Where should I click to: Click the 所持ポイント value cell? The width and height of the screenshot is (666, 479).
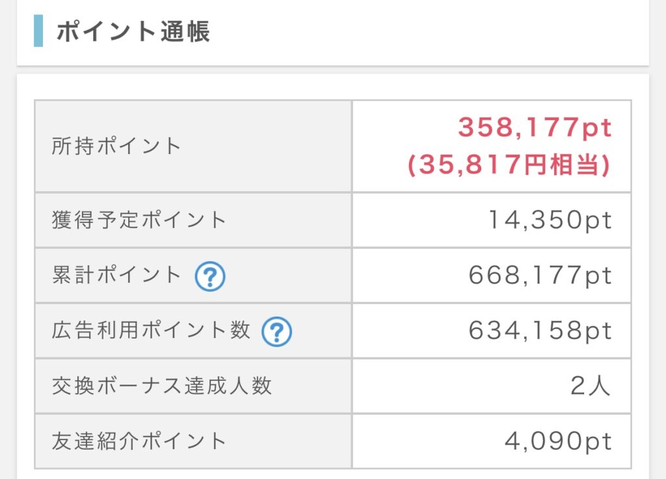tap(492, 146)
